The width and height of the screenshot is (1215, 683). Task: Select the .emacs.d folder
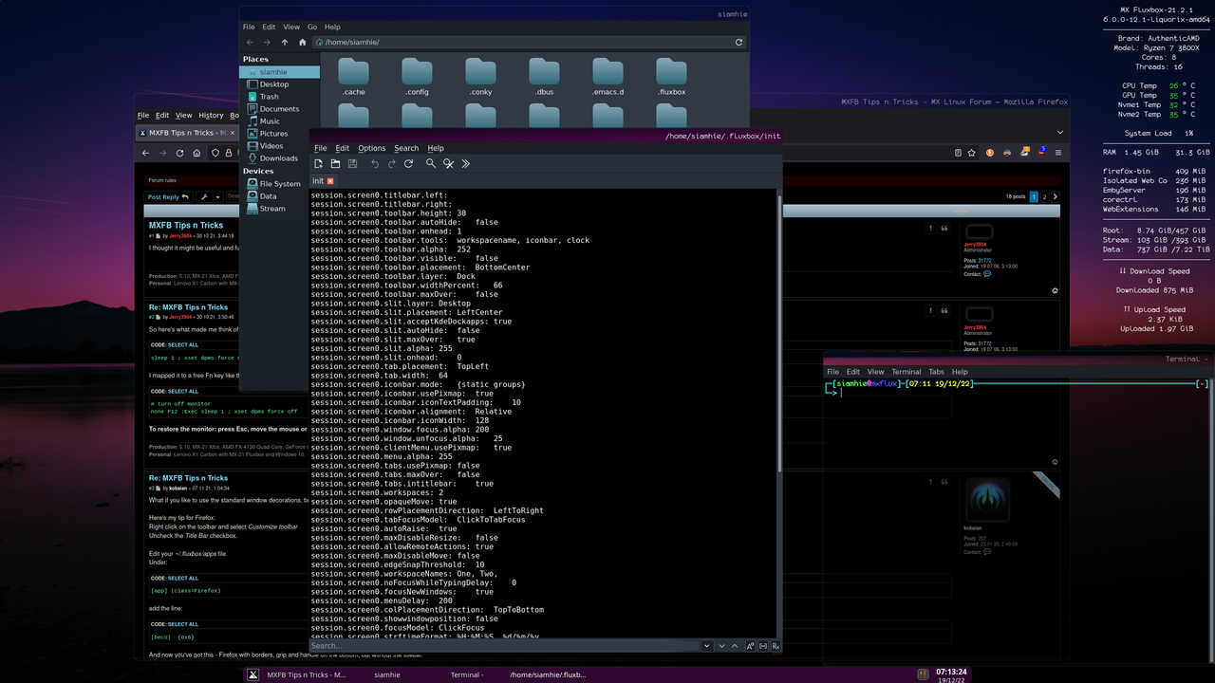[x=607, y=77]
